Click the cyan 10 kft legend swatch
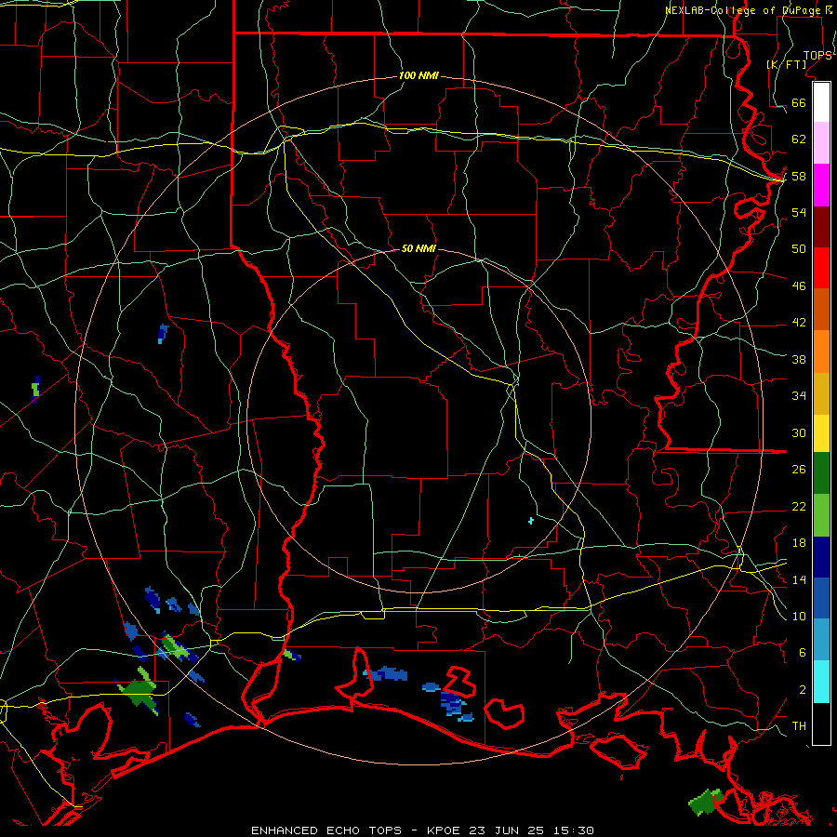This screenshot has width=837, height=837. [821, 682]
